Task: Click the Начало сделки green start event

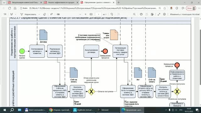Action: (22, 51)
